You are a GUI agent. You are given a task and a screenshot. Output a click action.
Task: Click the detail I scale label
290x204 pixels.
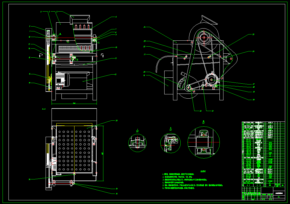(x=137, y=131)
